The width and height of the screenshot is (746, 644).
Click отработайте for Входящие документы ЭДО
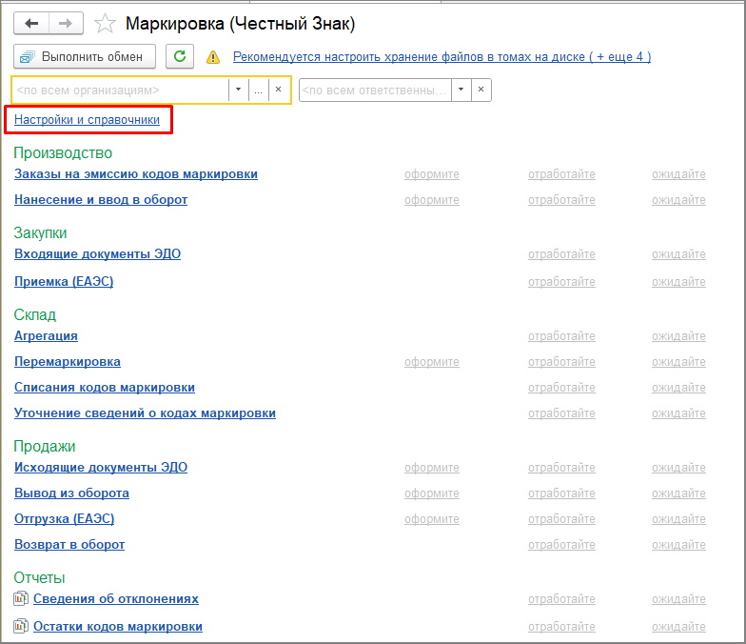(561, 254)
